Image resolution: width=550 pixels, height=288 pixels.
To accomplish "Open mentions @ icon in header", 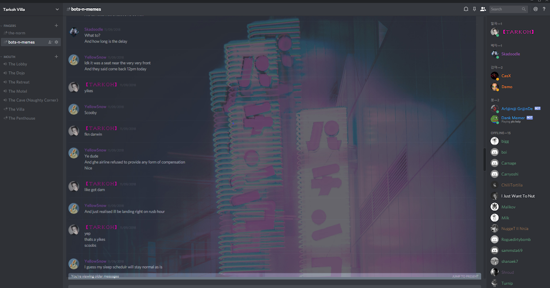I will pyautogui.click(x=536, y=9).
